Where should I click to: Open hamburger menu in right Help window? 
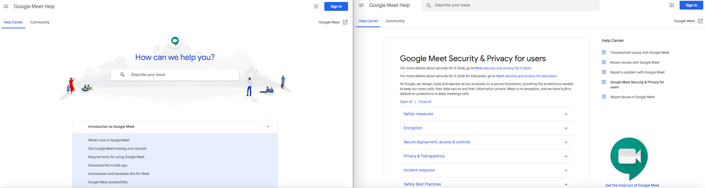(x=361, y=5)
